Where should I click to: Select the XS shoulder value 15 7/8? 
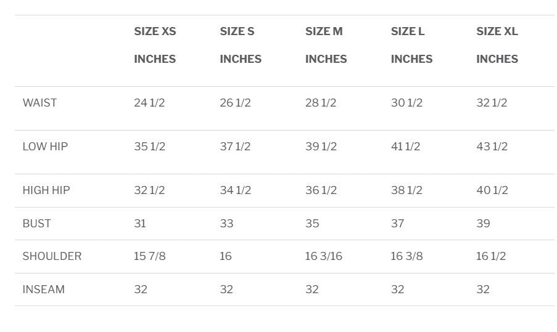(x=150, y=256)
